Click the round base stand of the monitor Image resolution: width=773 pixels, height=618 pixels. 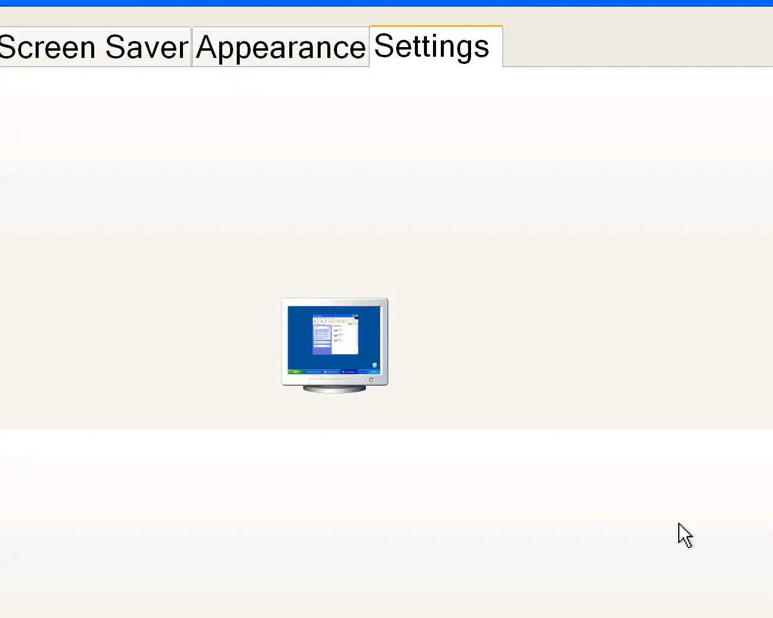[334, 389]
